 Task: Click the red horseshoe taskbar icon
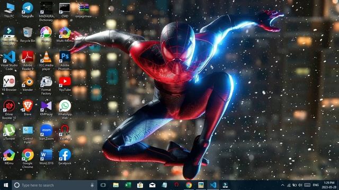(176, 185)
